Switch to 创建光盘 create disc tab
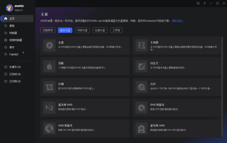 point(100,30)
